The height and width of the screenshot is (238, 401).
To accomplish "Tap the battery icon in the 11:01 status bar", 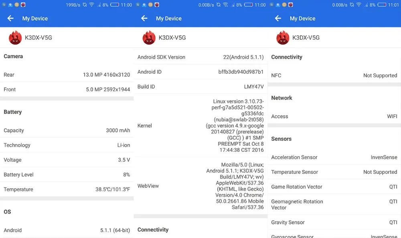I will pyautogui.click(x=382, y=4).
